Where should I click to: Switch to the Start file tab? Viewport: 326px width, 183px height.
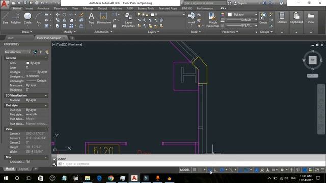tap(10, 38)
